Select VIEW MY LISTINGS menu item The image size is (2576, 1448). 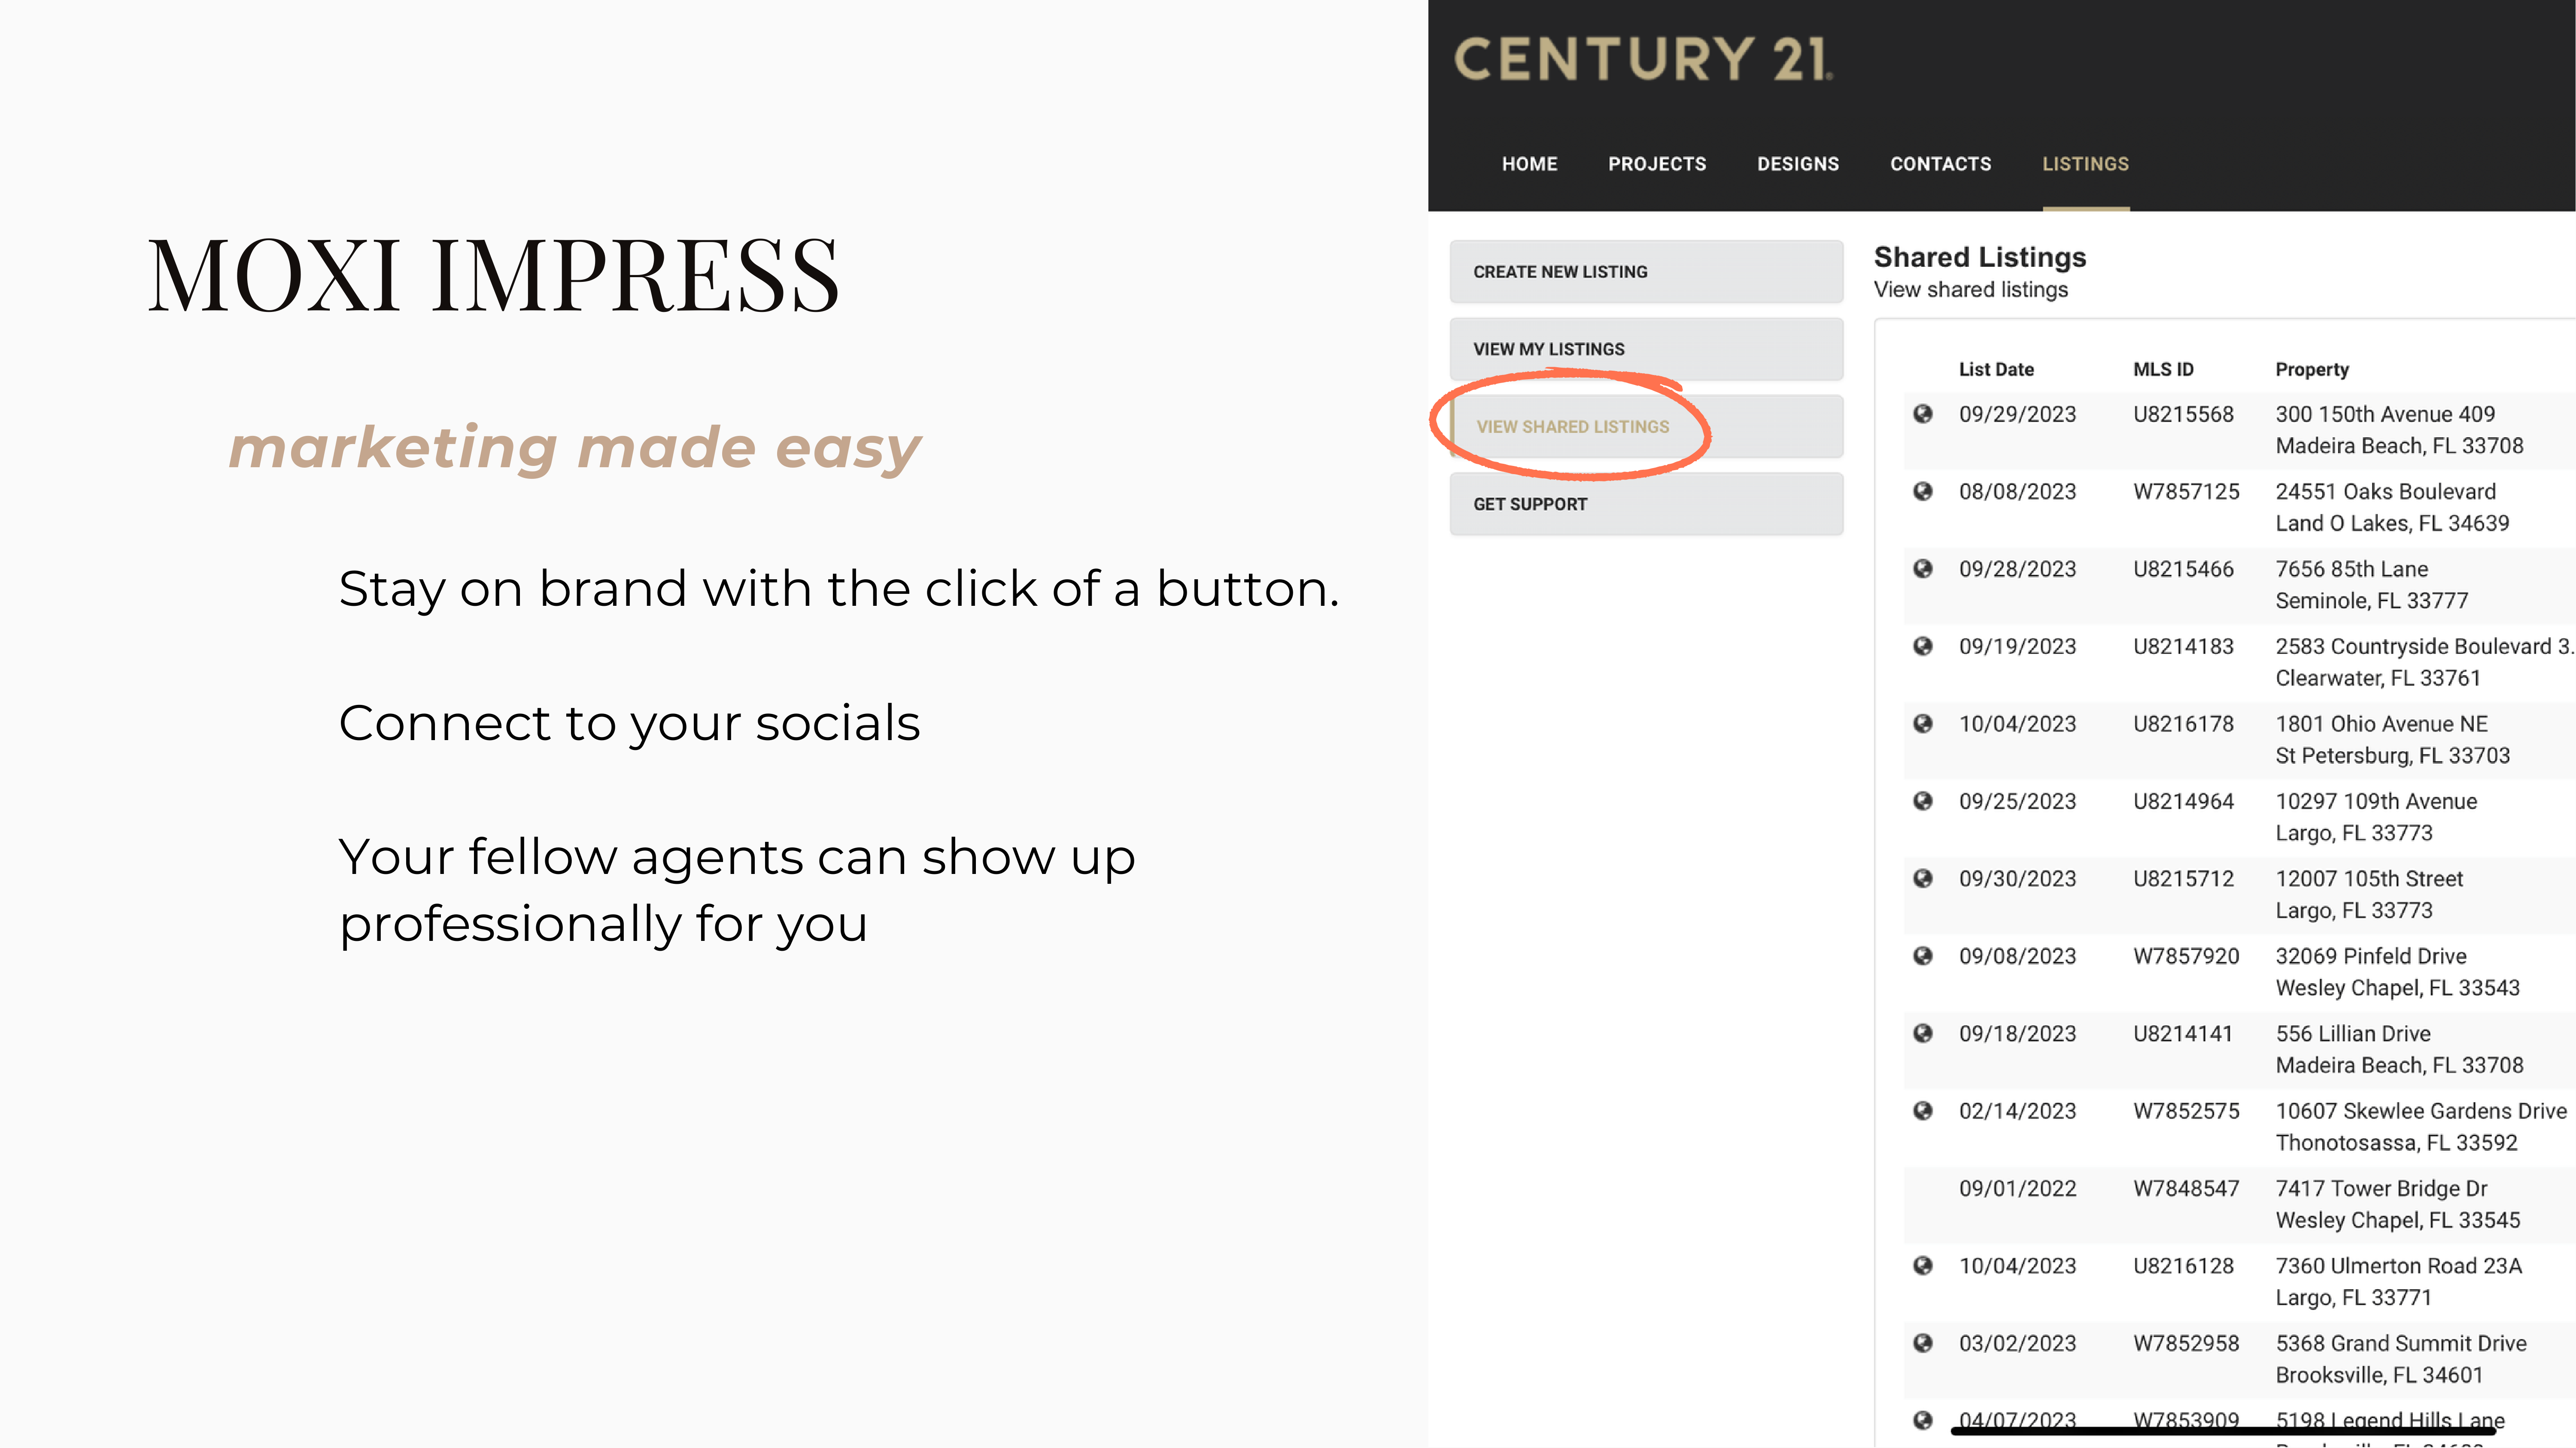tap(1645, 348)
